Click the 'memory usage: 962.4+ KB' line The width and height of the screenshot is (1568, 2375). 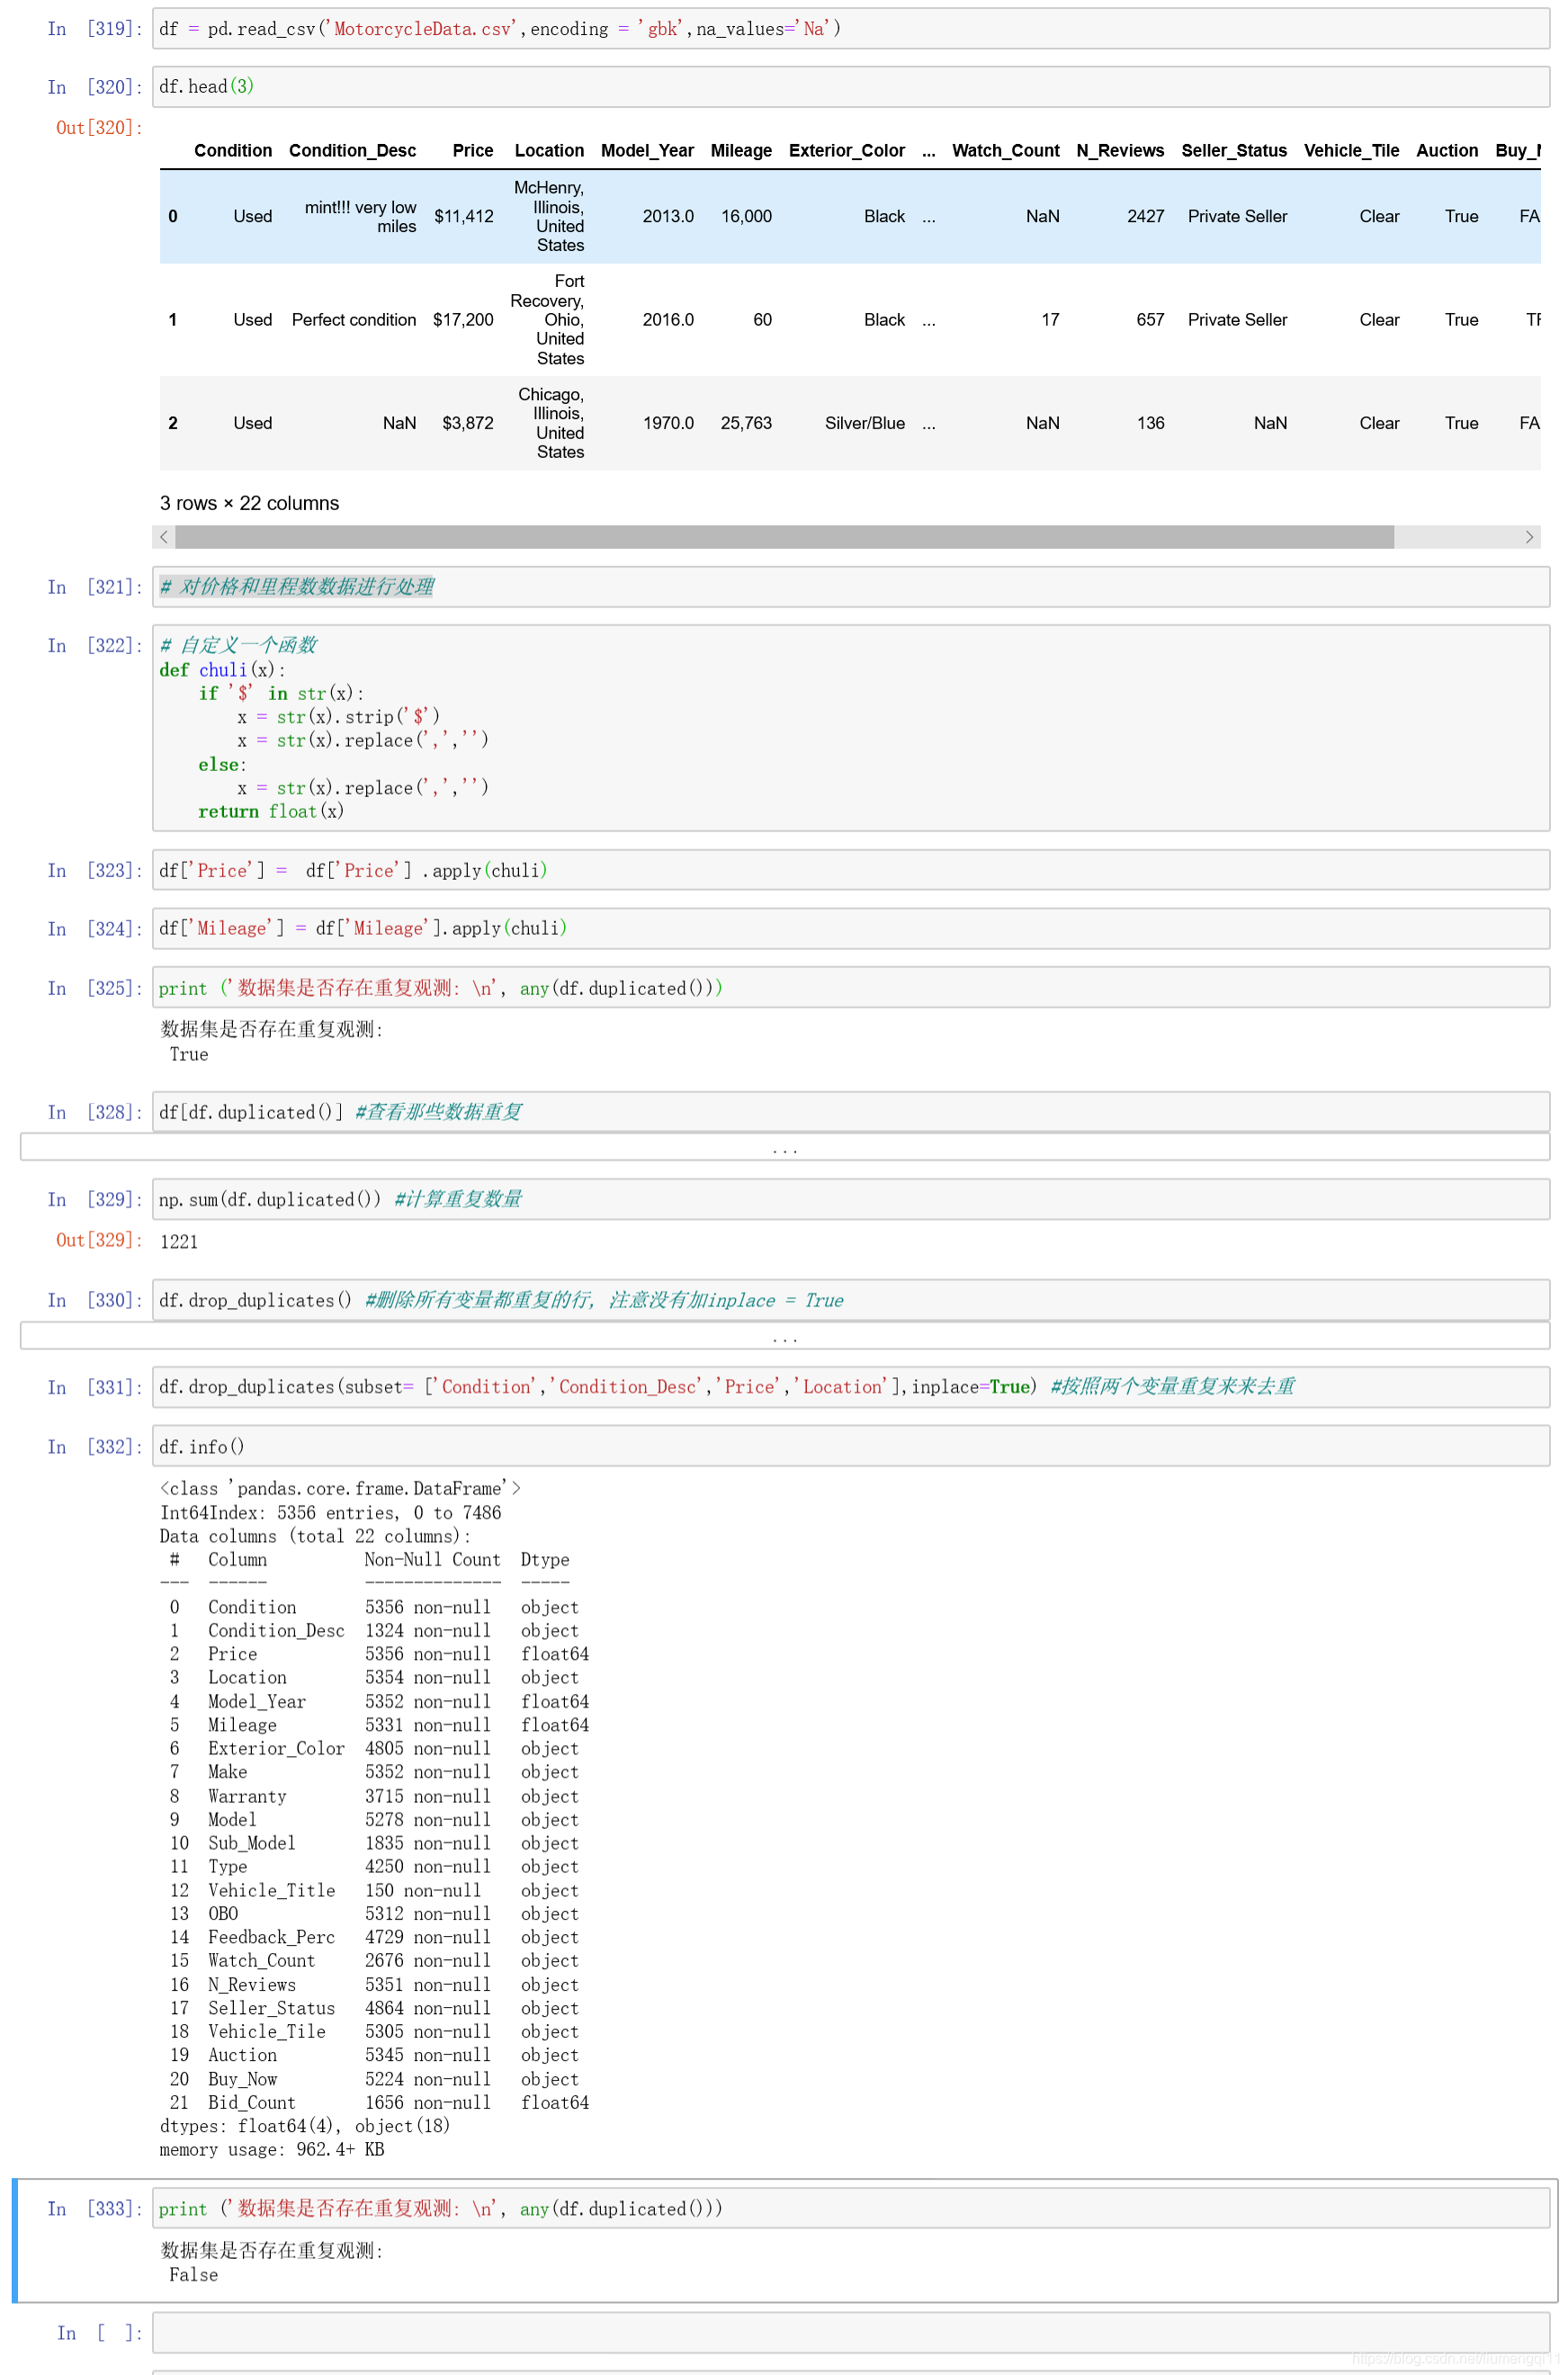coord(272,2150)
